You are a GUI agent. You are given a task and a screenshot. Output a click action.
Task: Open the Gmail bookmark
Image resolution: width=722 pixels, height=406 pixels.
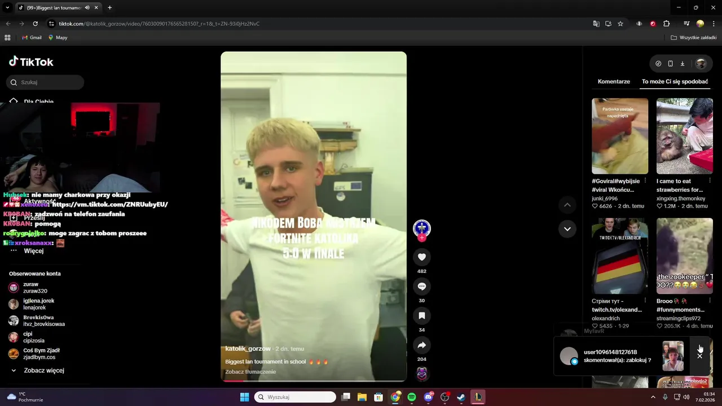(32, 38)
